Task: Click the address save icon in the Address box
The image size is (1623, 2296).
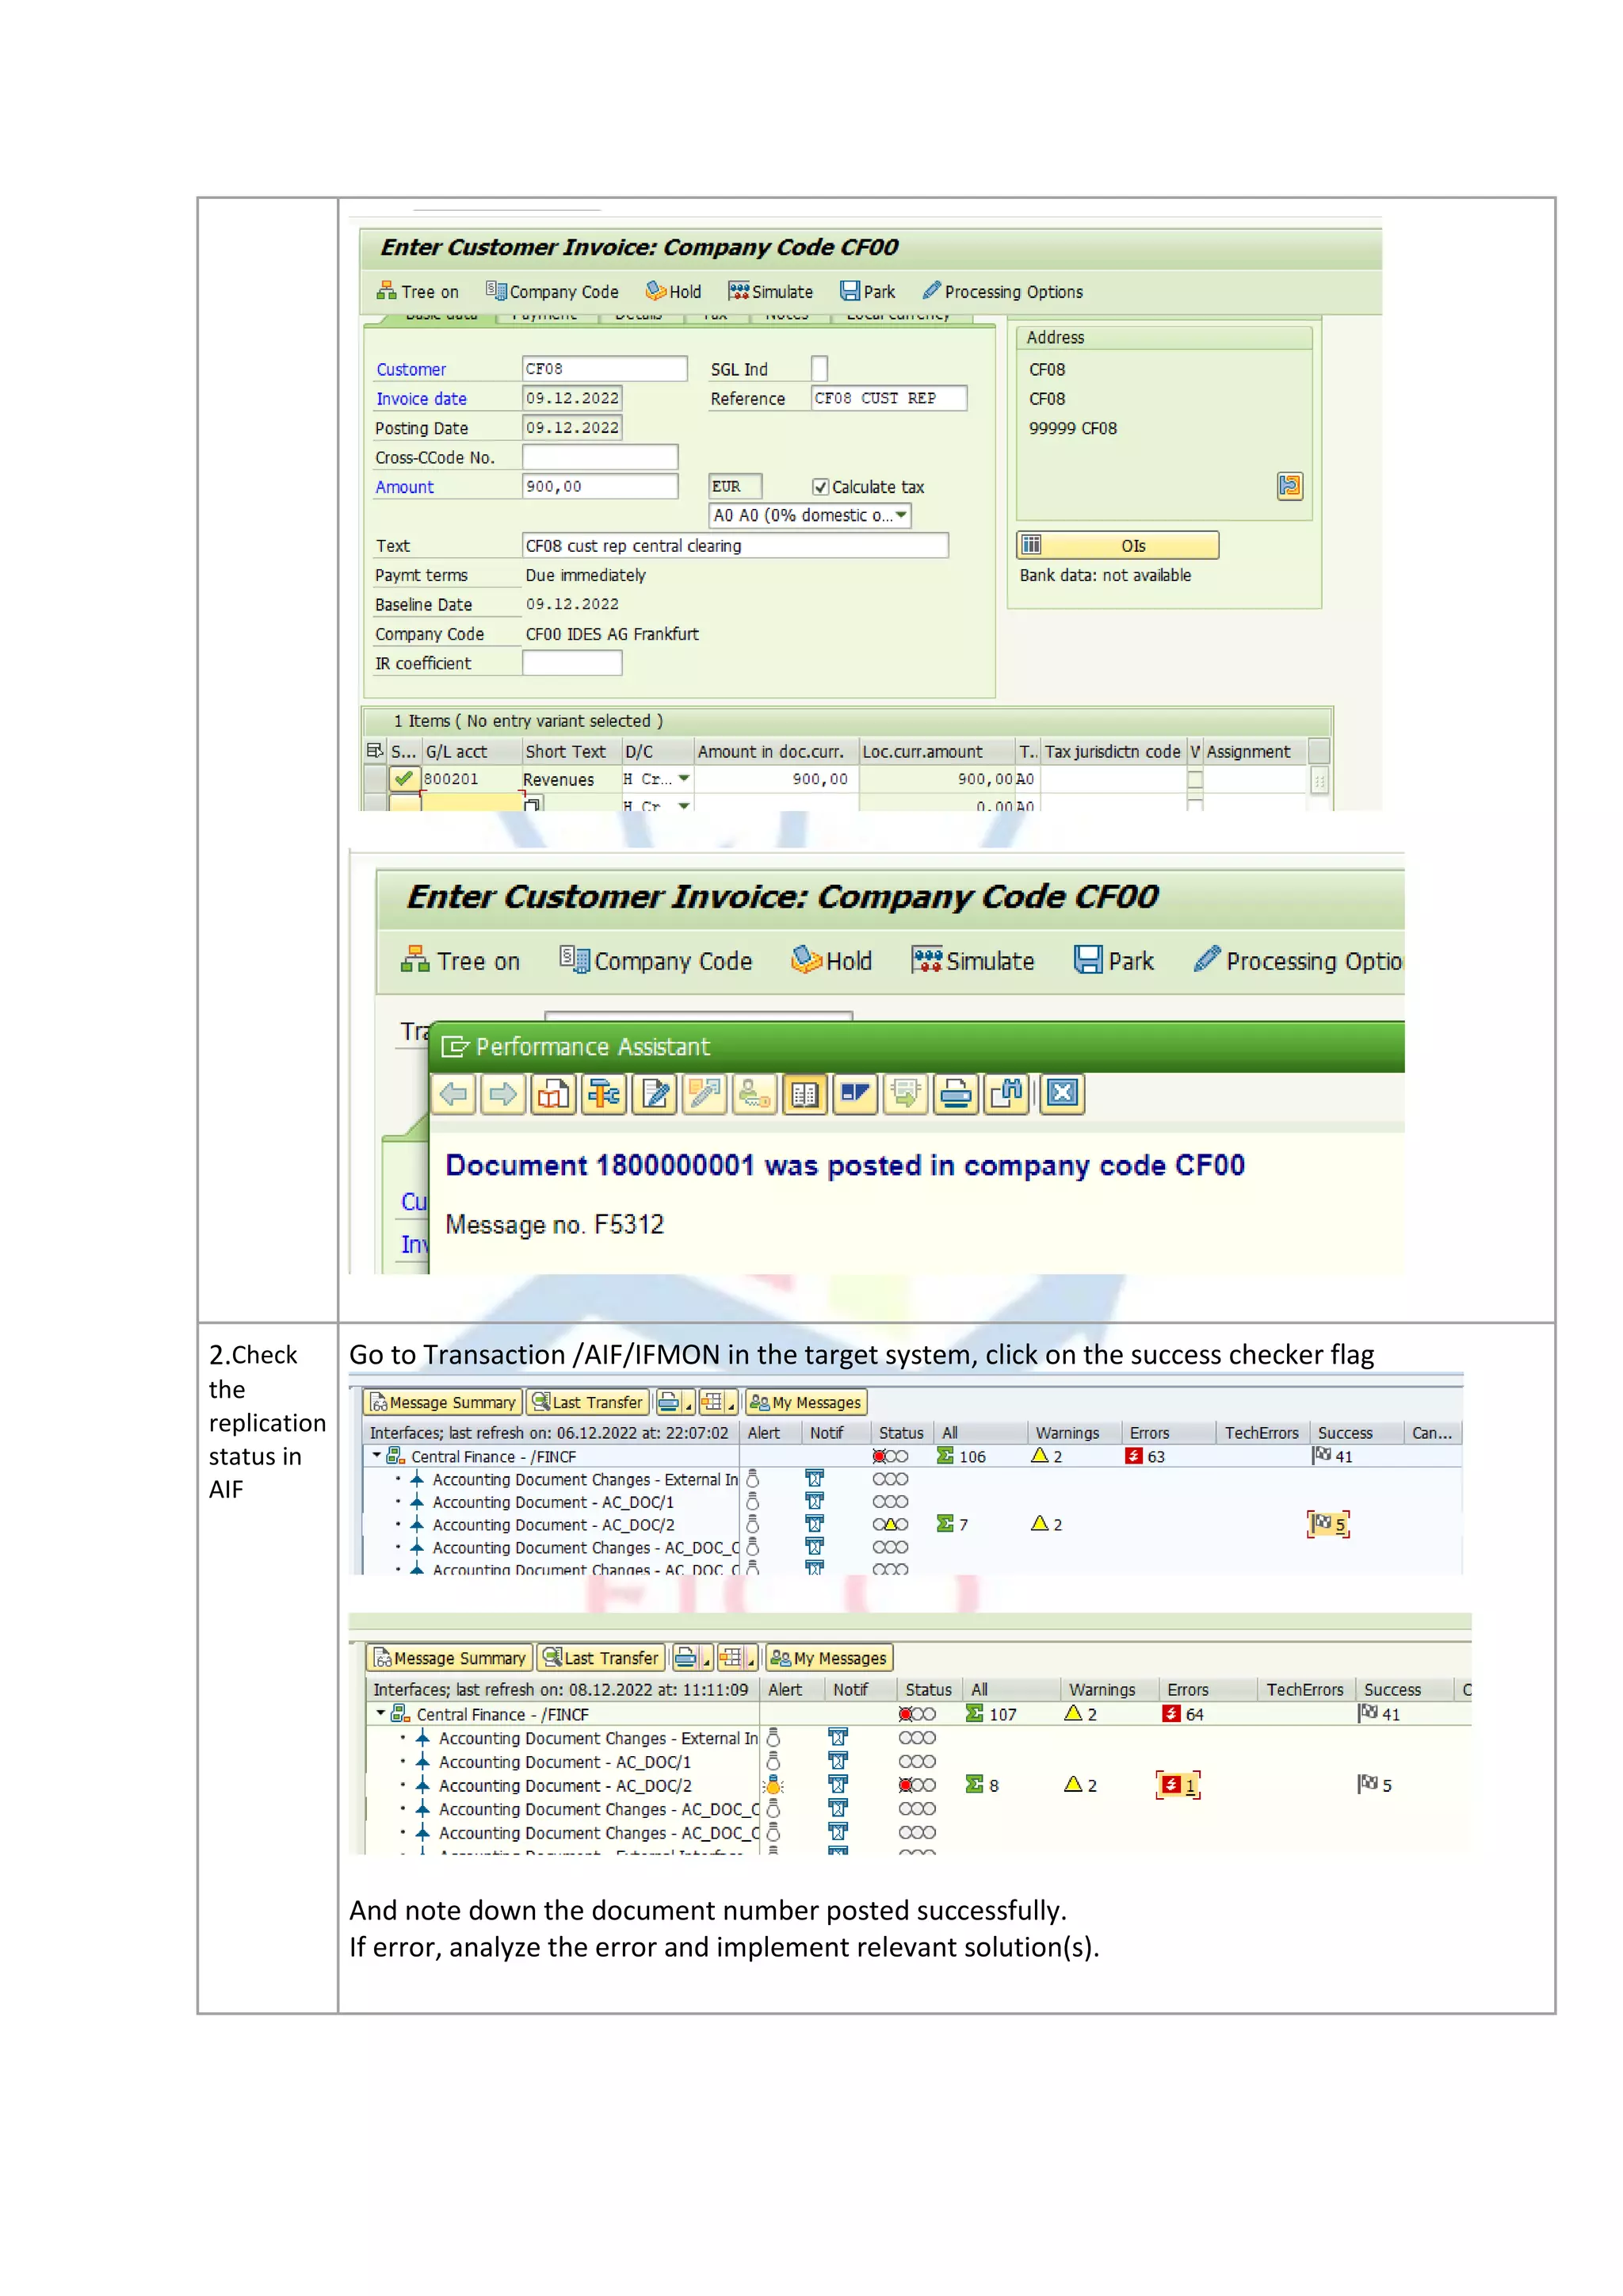Action: click(x=1289, y=487)
